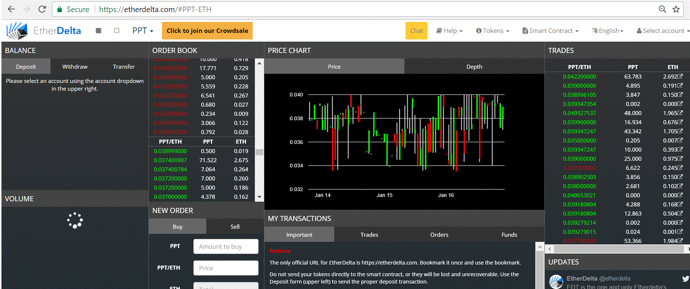690x289 pixels.
Task: Click the browser forward arrow
Action: point(27,9)
